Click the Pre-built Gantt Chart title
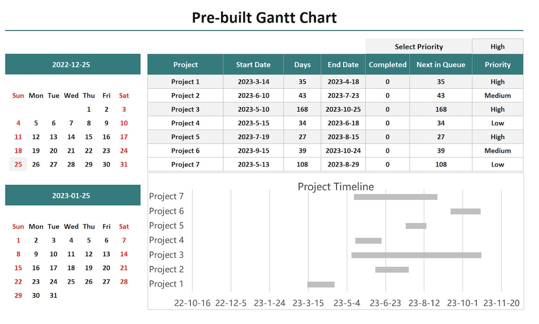 pyautogui.click(x=265, y=17)
